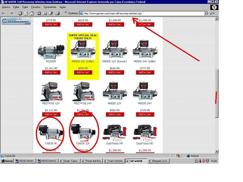
Task: Click the vertical scrollbar thumb
Action: click(217, 94)
